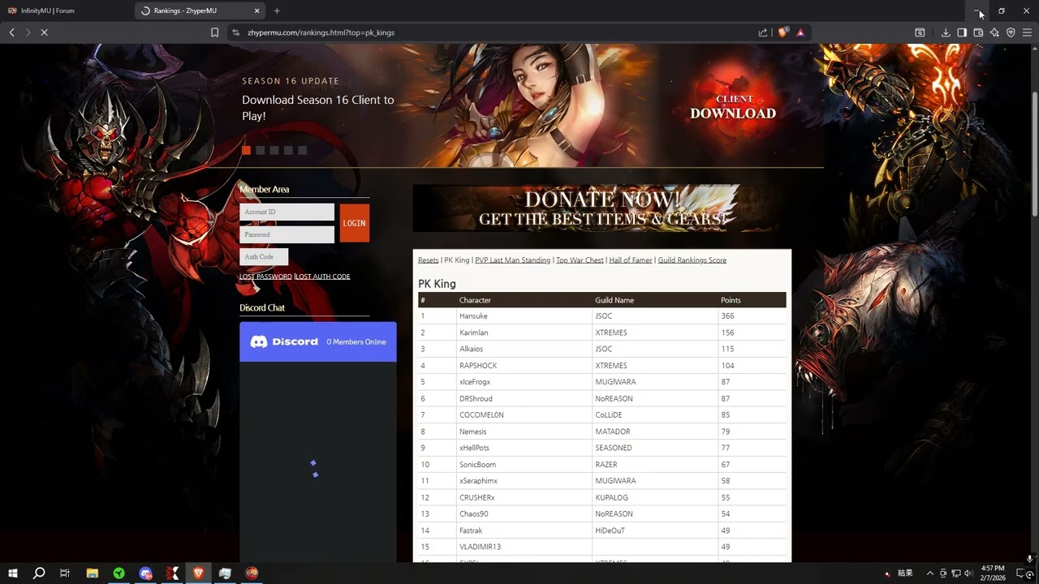Open Brave Rewards triangle icon

[x=800, y=32]
